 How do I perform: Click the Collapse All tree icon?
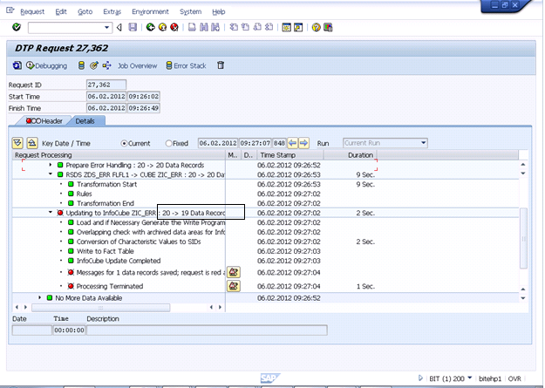tap(32, 143)
